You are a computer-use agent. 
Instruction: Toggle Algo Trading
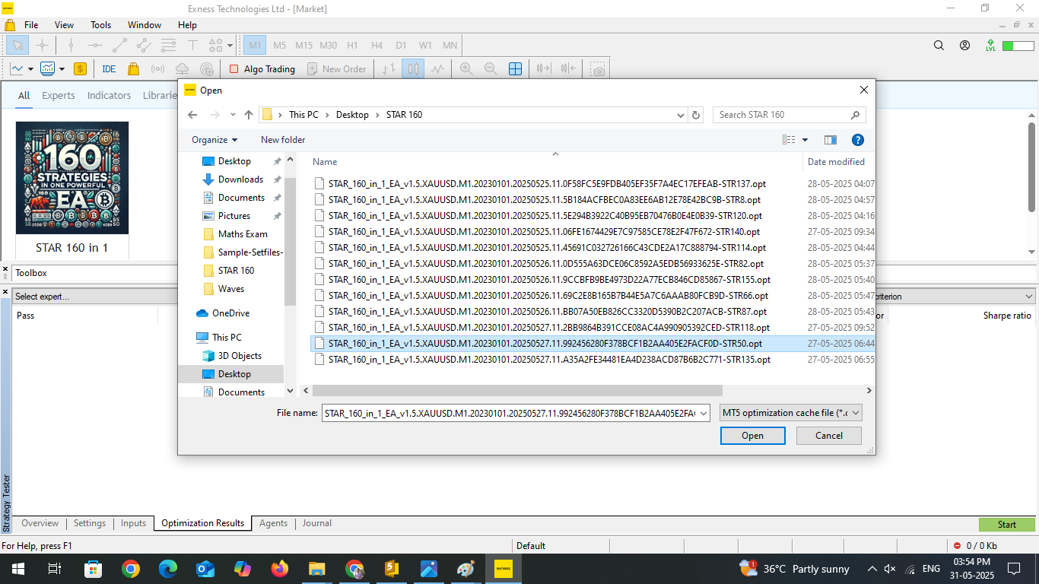[262, 68]
